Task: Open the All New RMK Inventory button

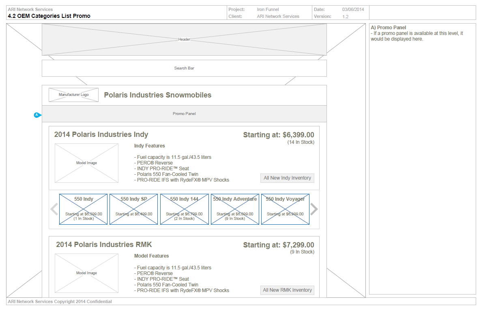Action: (x=287, y=290)
